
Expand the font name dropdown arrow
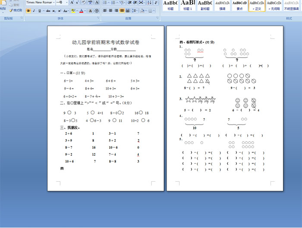(54, 3)
